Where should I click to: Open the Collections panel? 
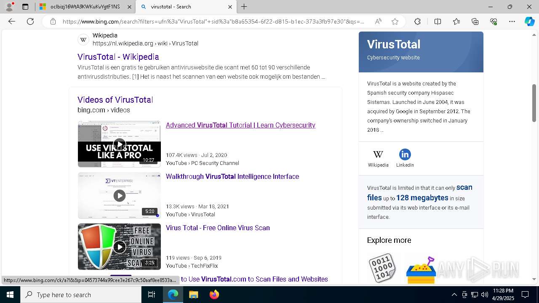[x=475, y=21]
